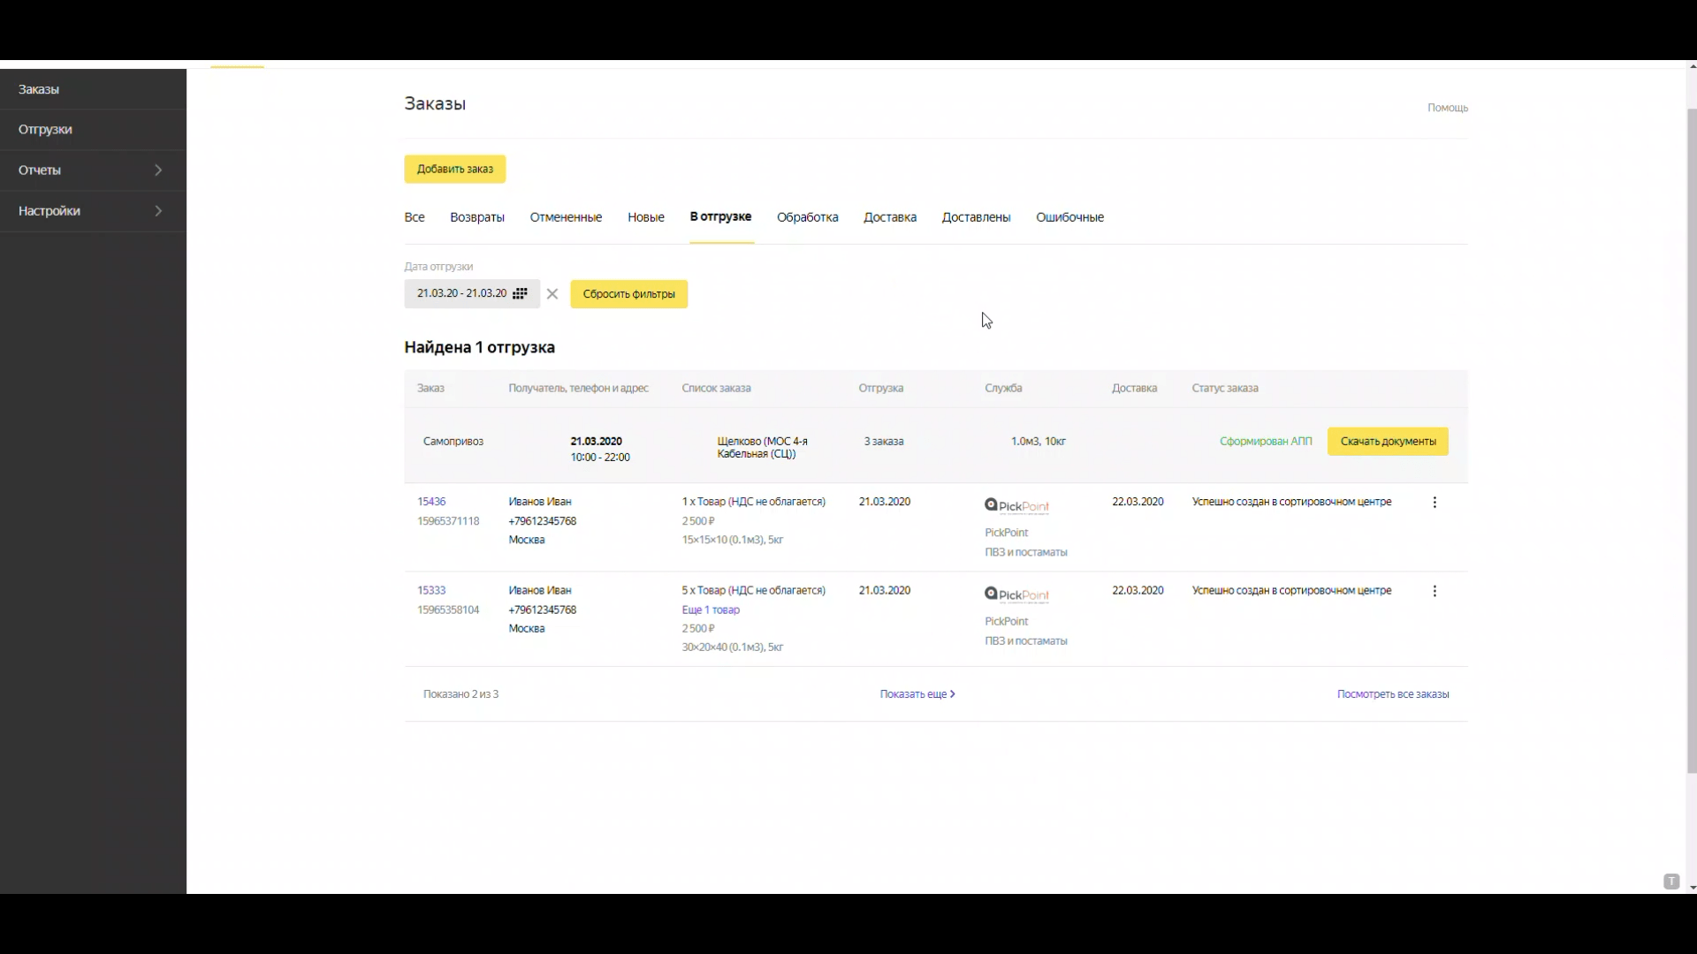This screenshot has height=954, width=1697.
Task: Clear the date filter with X icon
Action: pyautogui.click(x=552, y=294)
